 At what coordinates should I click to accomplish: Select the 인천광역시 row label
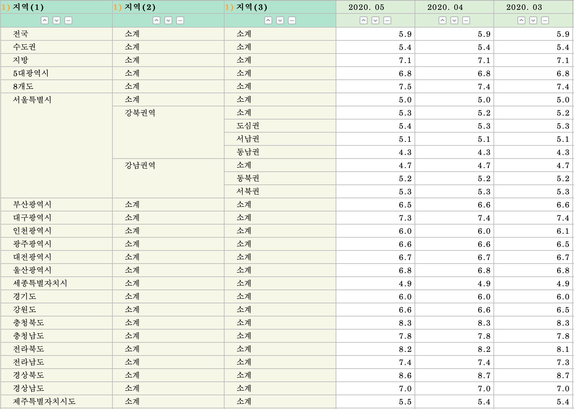(32, 231)
